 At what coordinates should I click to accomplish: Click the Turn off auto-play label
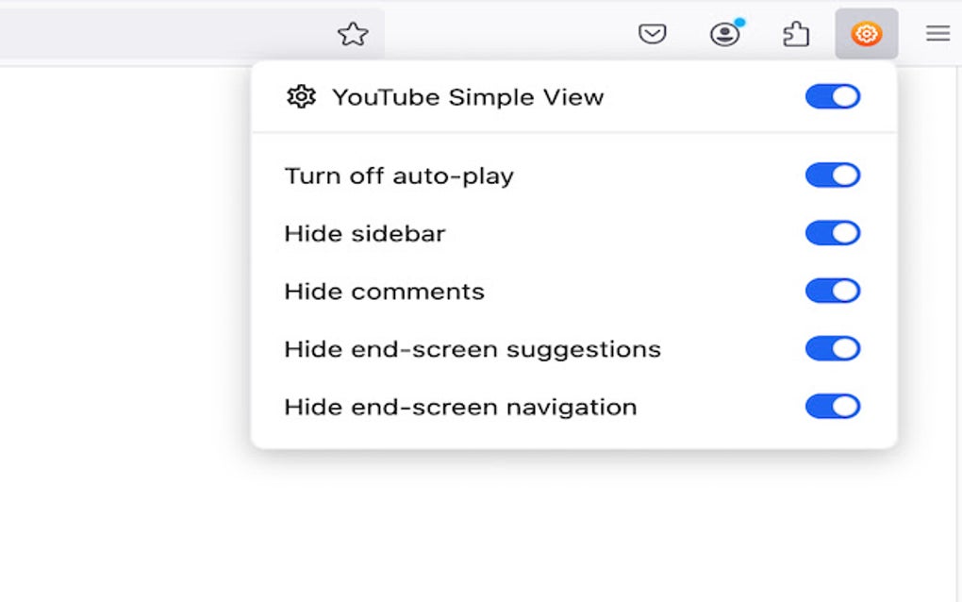[x=399, y=176]
